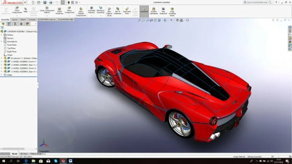
Task: Select Origin in the feature tree
Action: click(x=8, y=55)
